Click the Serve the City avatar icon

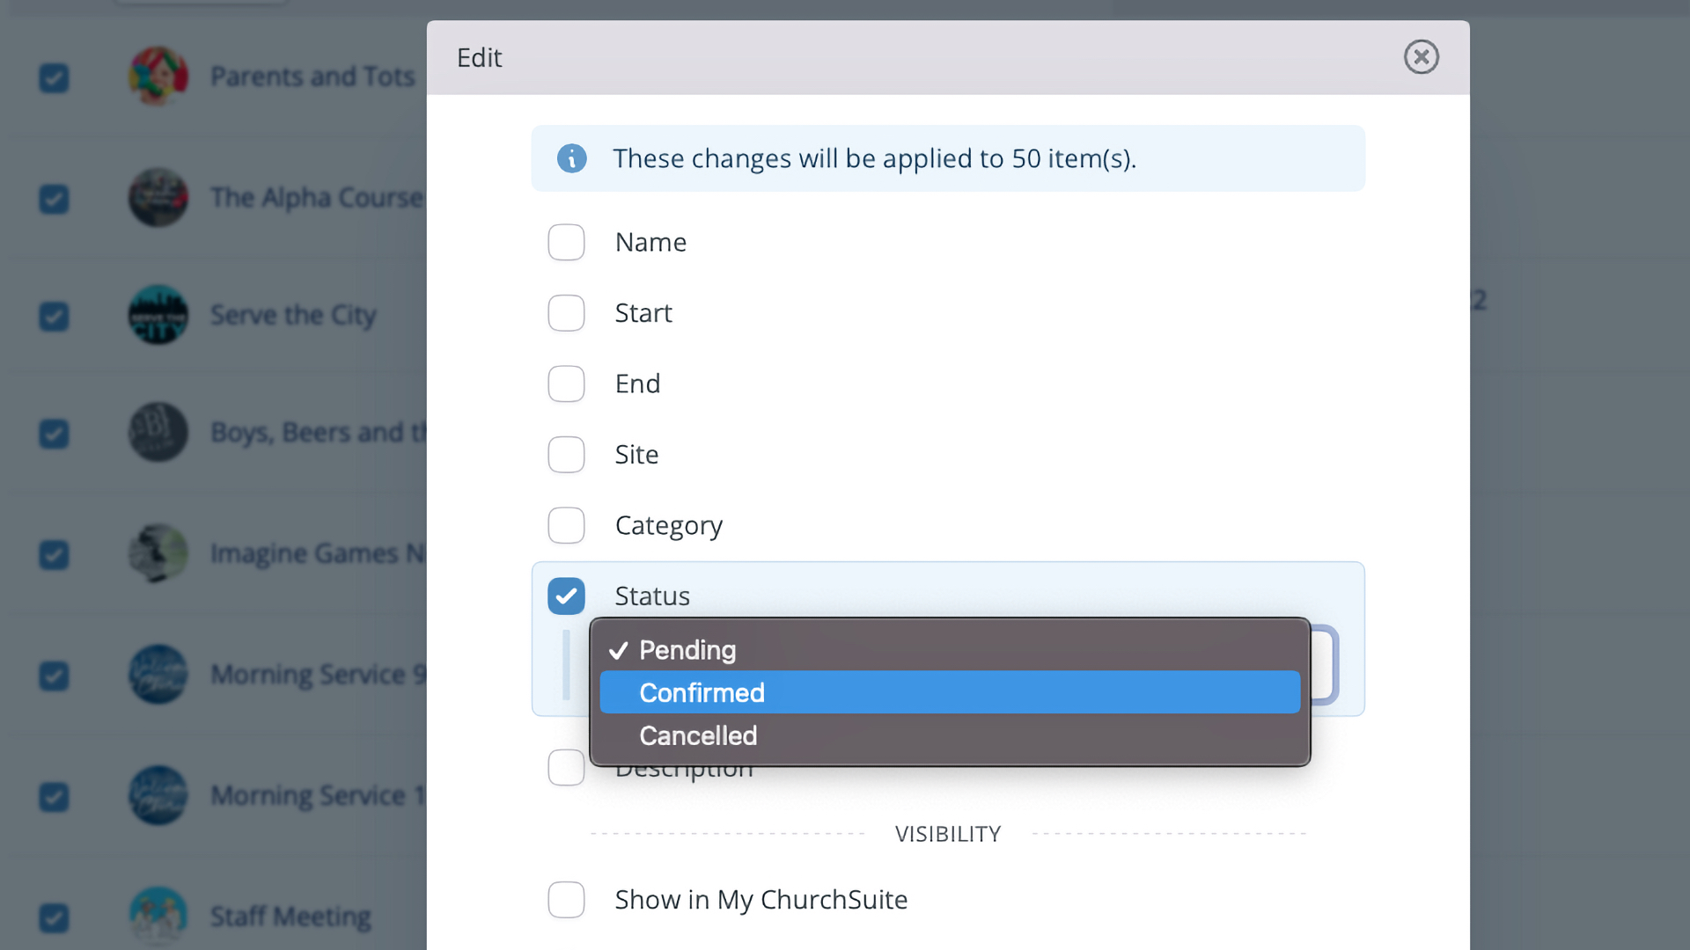(x=158, y=315)
